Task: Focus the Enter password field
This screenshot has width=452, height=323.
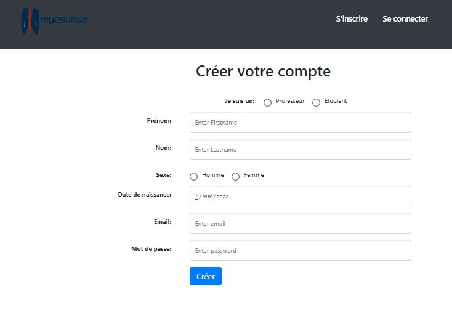Action: [301, 250]
